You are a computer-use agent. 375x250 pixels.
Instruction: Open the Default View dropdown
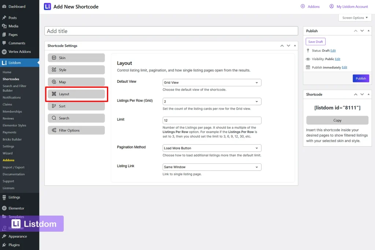tap(212, 82)
